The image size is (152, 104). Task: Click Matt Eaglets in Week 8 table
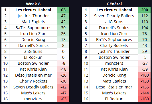point(33,22)
